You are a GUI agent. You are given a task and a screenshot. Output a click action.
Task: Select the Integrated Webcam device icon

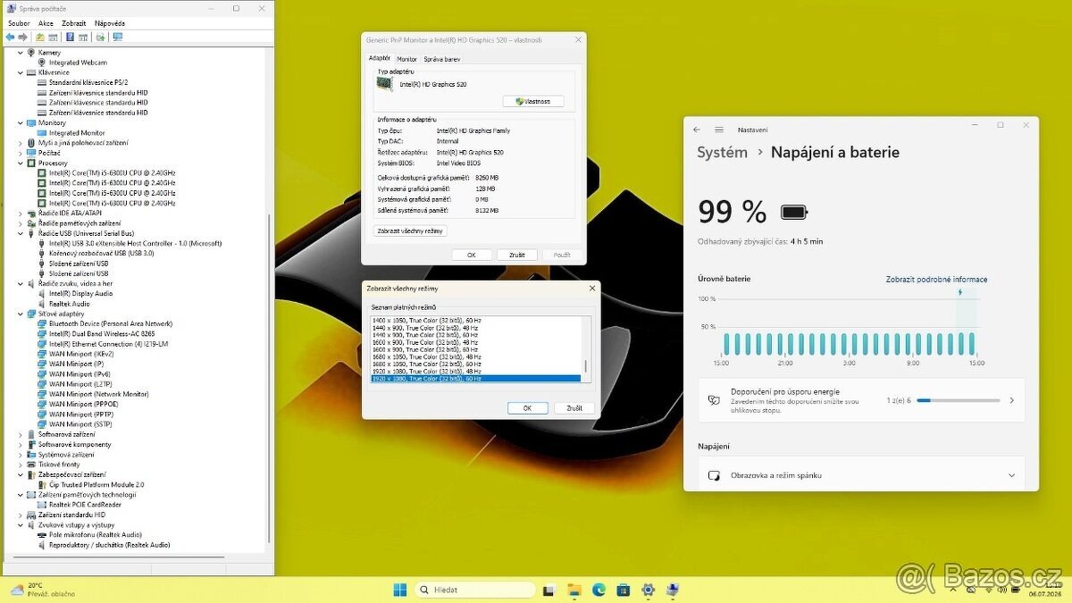(x=42, y=63)
